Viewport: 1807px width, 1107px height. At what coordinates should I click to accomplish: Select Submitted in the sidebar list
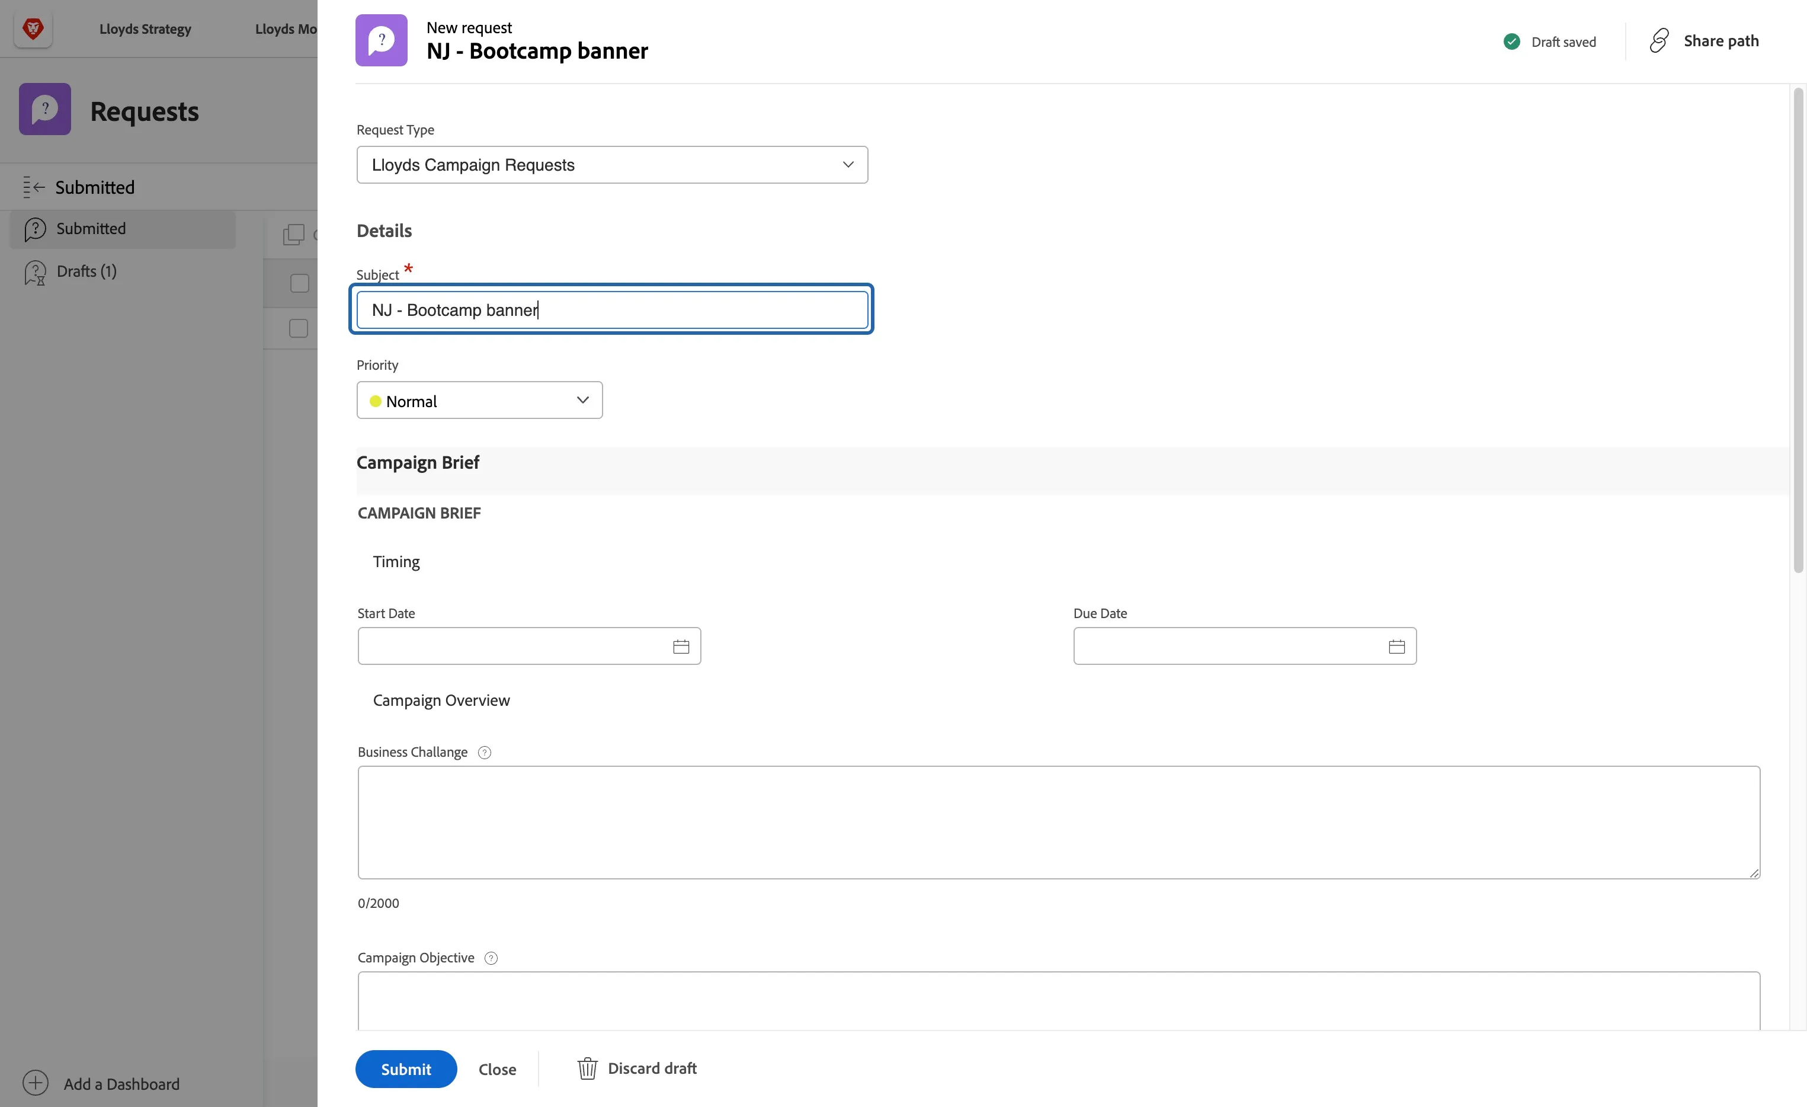click(x=123, y=229)
